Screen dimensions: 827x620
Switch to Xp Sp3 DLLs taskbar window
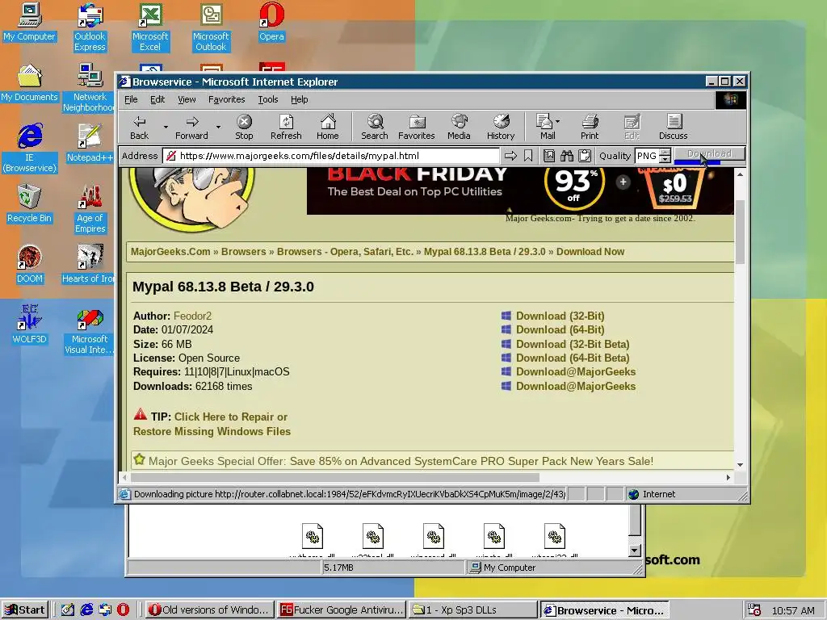pyautogui.click(x=473, y=610)
